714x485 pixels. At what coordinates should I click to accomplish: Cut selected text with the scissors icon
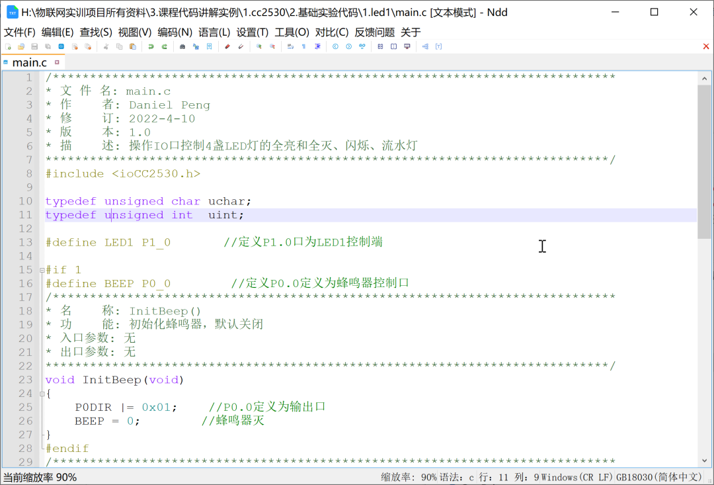105,46
